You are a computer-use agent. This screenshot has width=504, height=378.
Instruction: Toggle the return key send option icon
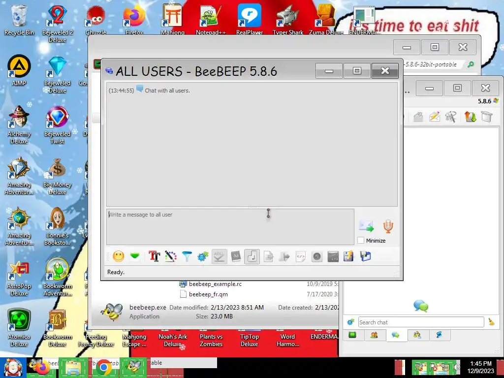[252, 256]
